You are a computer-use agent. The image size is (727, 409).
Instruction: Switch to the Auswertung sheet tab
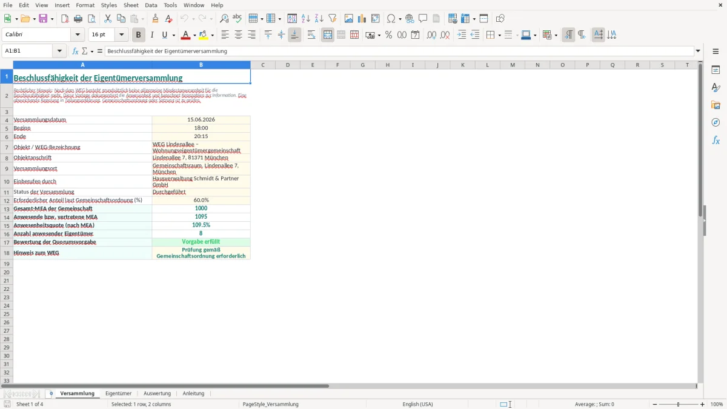click(x=157, y=393)
